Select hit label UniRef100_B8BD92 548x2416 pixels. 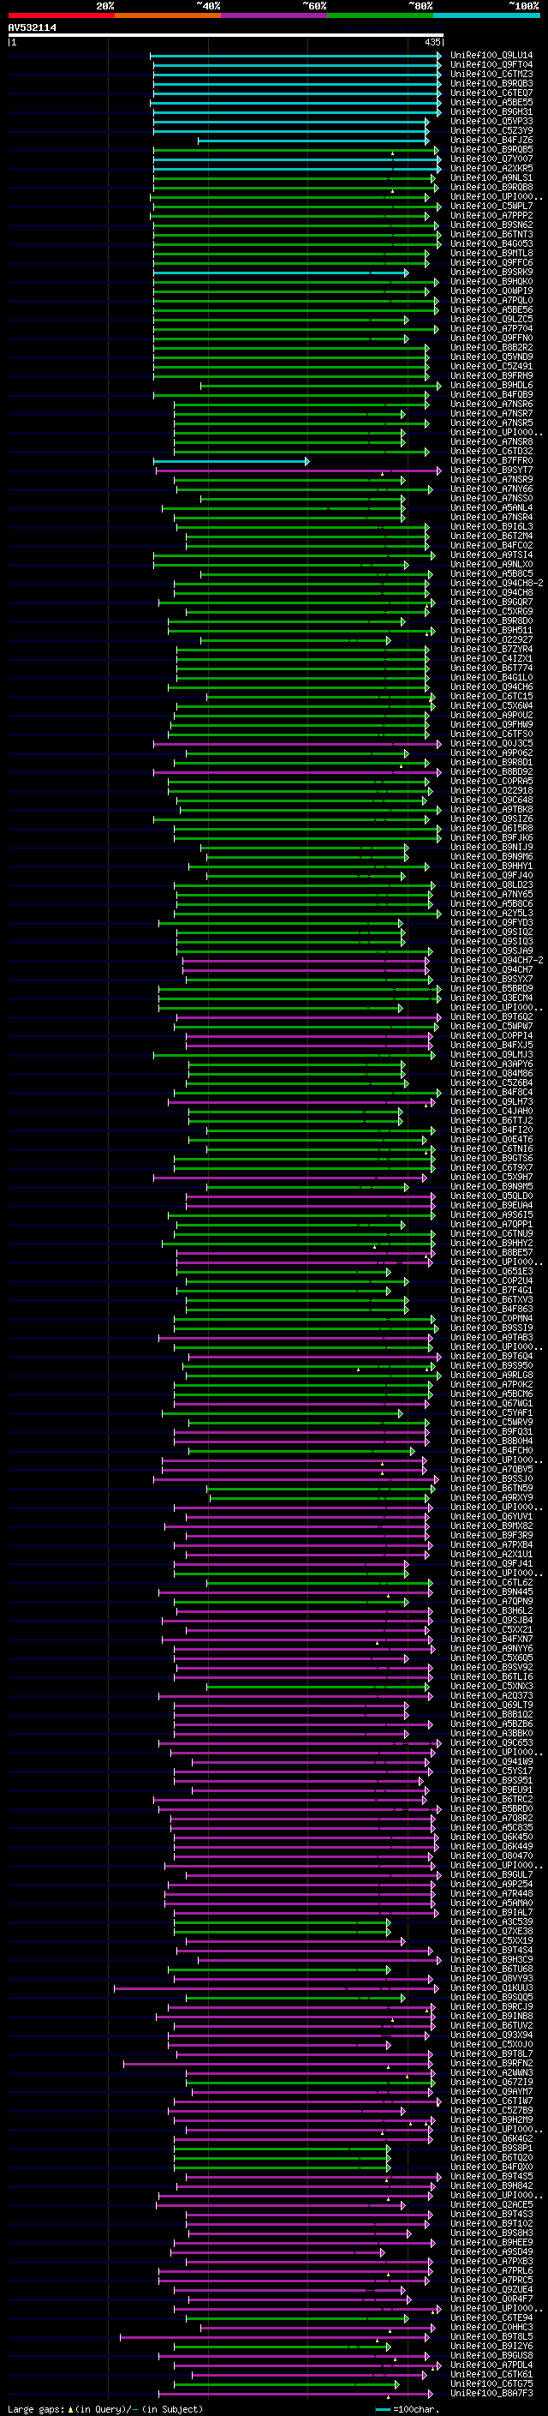click(491, 771)
